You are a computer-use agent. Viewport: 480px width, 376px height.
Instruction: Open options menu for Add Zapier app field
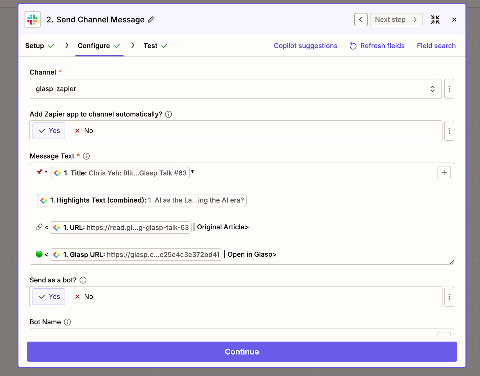pos(449,131)
